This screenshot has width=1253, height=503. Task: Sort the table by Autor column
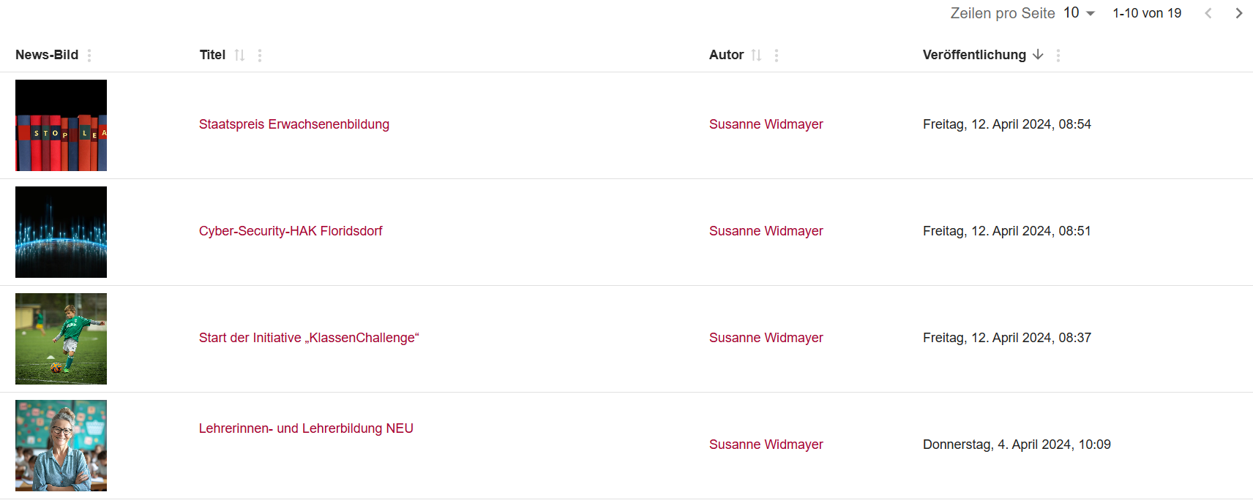tap(756, 56)
